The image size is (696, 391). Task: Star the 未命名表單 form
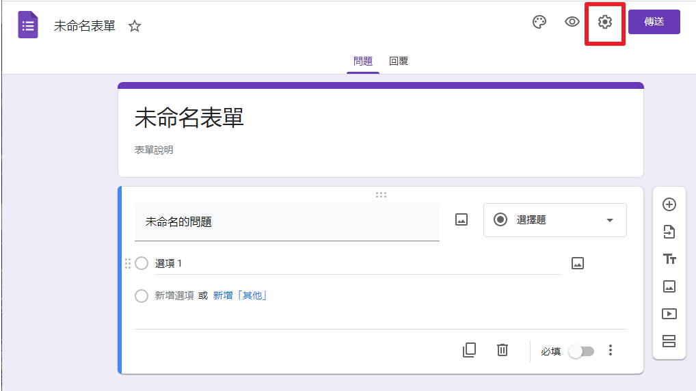coord(135,26)
